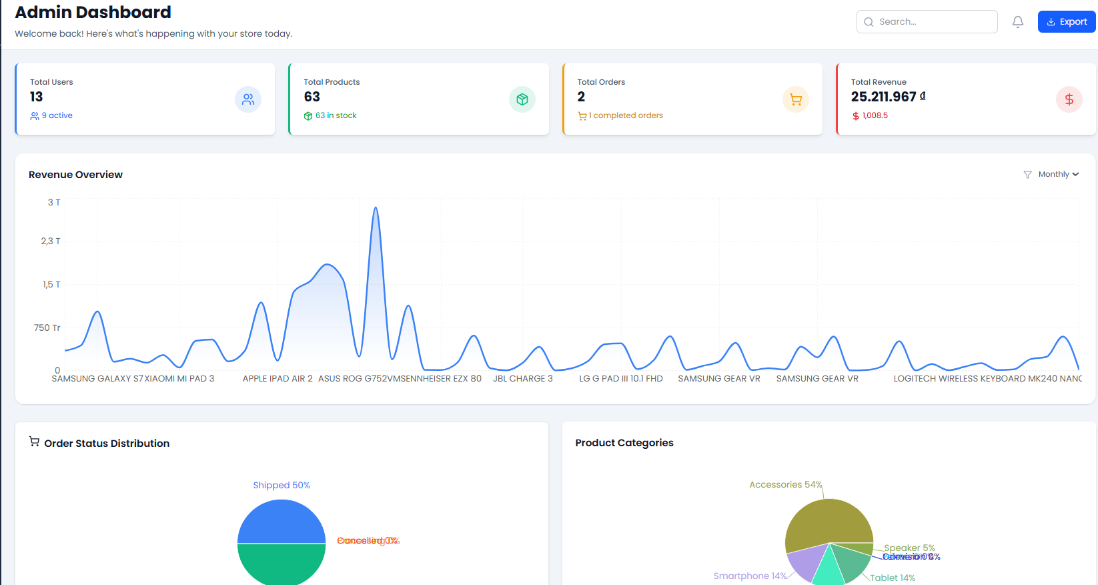Image resolution: width=1098 pixels, height=585 pixels.
Task: Click the Export button
Action: [x=1067, y=21]
